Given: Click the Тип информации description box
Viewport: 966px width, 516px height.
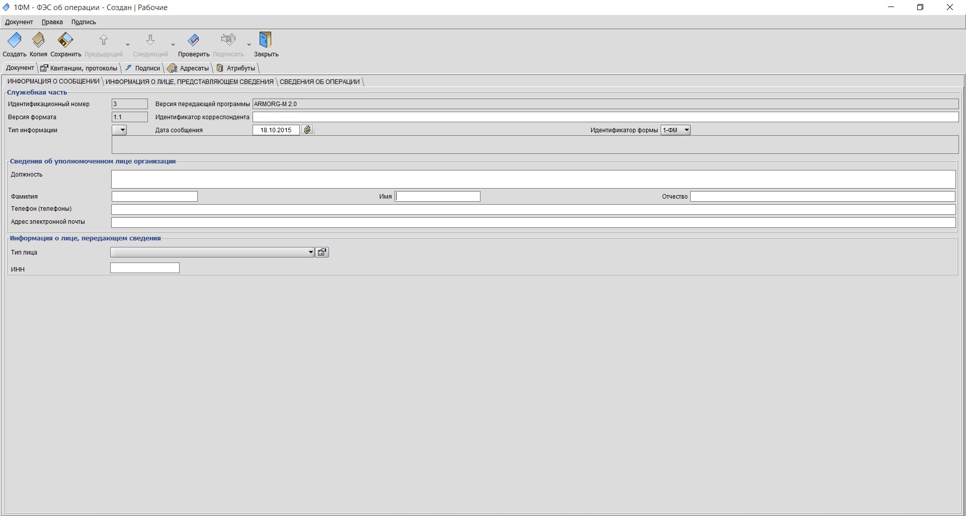Looking at the screenshot, I should coord(535,145).
